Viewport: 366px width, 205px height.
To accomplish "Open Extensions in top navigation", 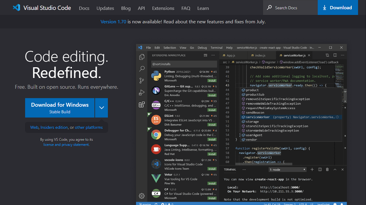I will coord(163,8).
